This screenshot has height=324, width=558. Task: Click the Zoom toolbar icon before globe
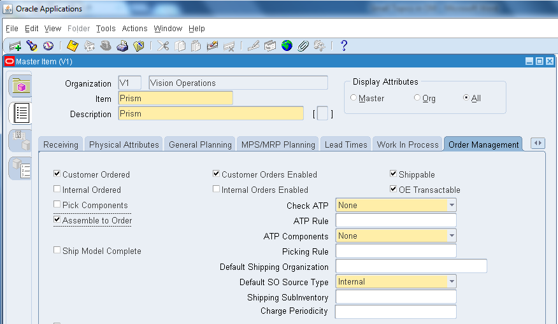click(x=270, y=46)
